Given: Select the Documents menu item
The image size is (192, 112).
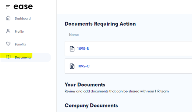Looking at the screenshot, I should [23, 57].
